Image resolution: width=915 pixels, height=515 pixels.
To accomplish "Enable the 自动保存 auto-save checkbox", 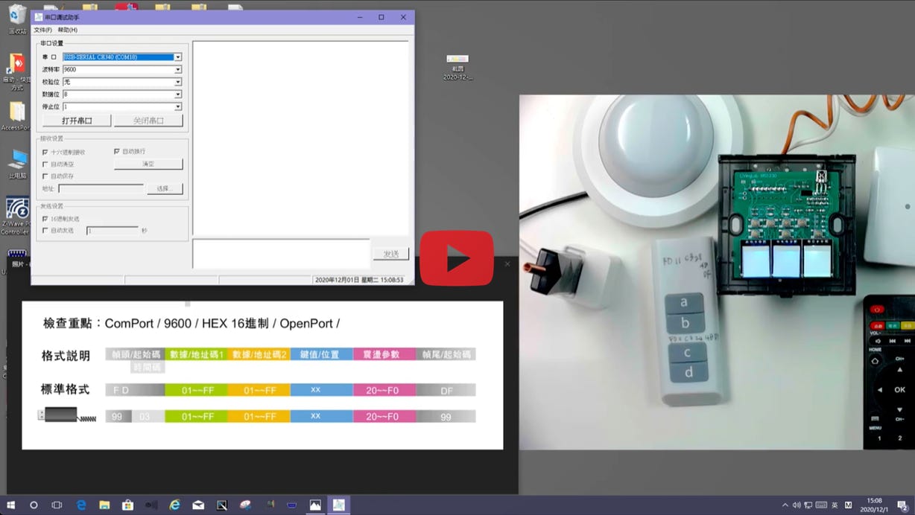I will pos(45,176).
